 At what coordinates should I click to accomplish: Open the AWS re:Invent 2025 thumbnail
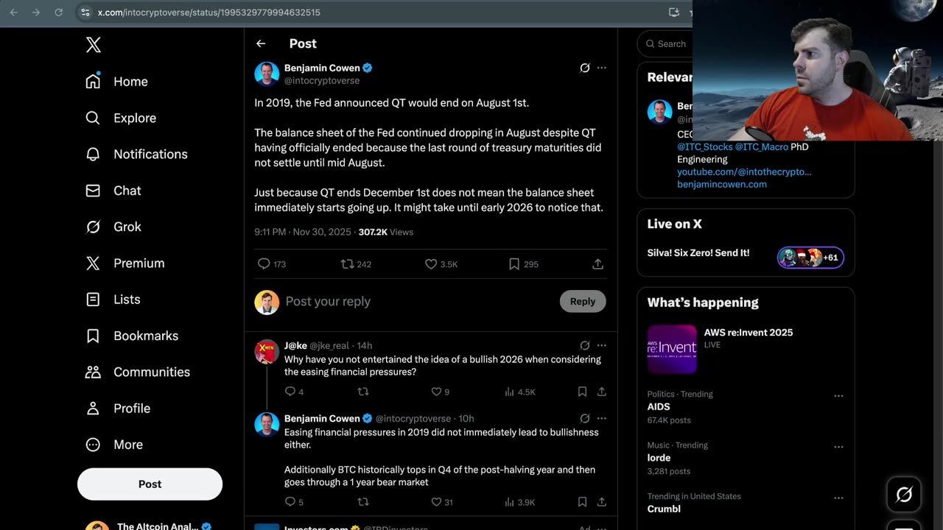pos(672,349)
